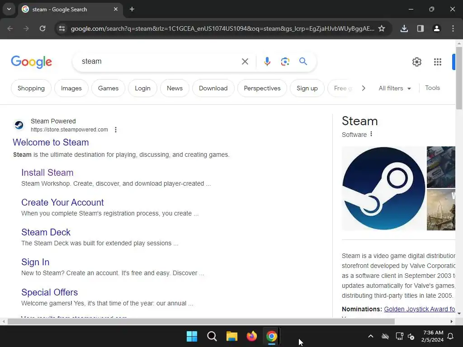Image resolution: width=463 pixels, height=347 pixels.
Task: Open Chrome profile icon
Action: (x=436, y=28)
